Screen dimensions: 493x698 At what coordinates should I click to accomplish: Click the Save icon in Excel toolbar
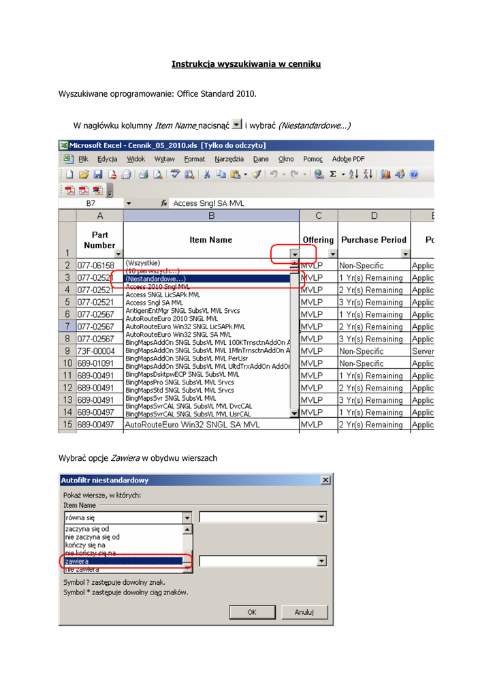pos(97,174)
